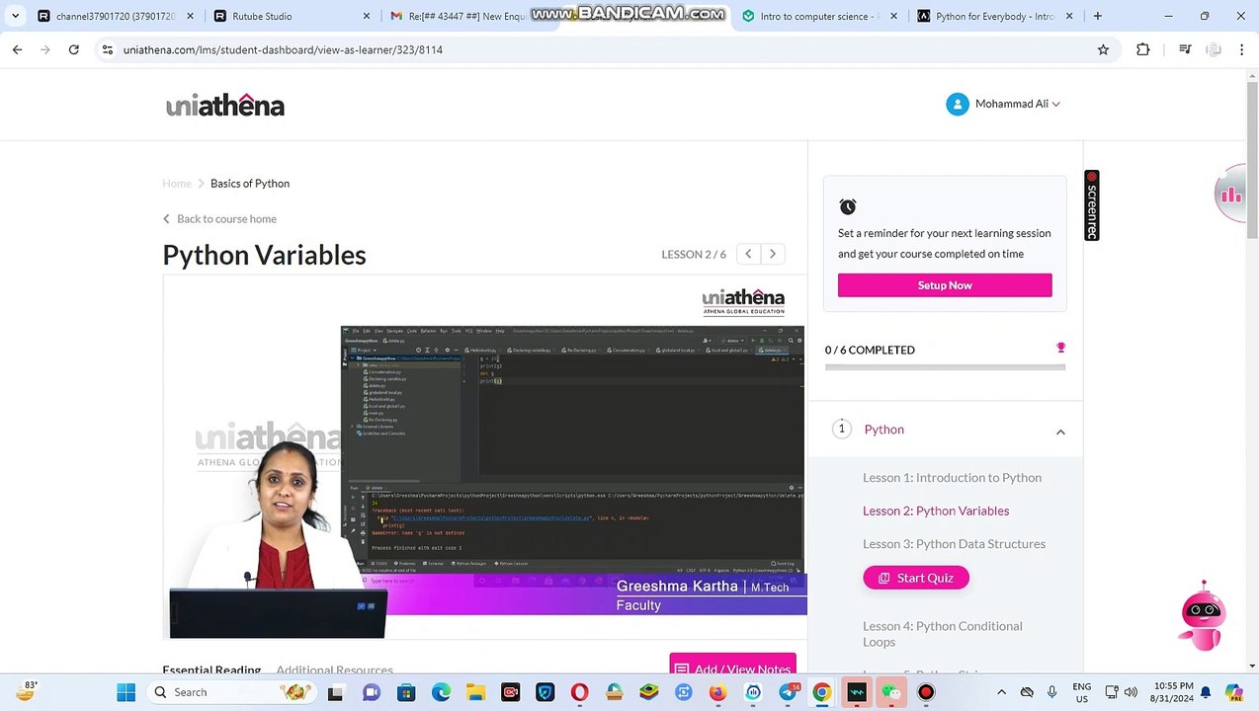Click the Python module title
1259x711 pixels.
coord(884,430)
